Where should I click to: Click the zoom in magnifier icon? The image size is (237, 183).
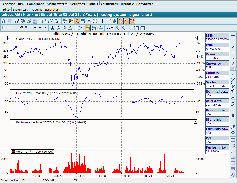point(123,28)
